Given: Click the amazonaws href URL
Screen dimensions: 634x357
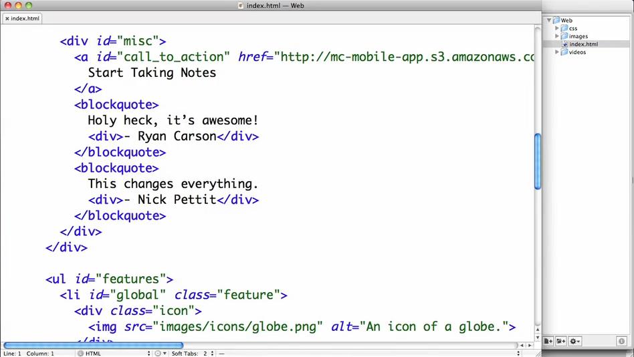Looking at the screenshot, I should click(405, 57).
